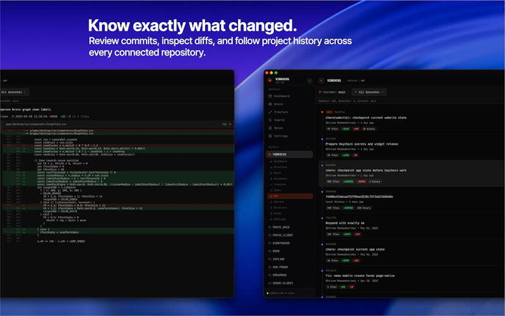Select Secrets under the VIBEOCUS project
Viewport: 505px width, 316px height.
coord(290,202)
